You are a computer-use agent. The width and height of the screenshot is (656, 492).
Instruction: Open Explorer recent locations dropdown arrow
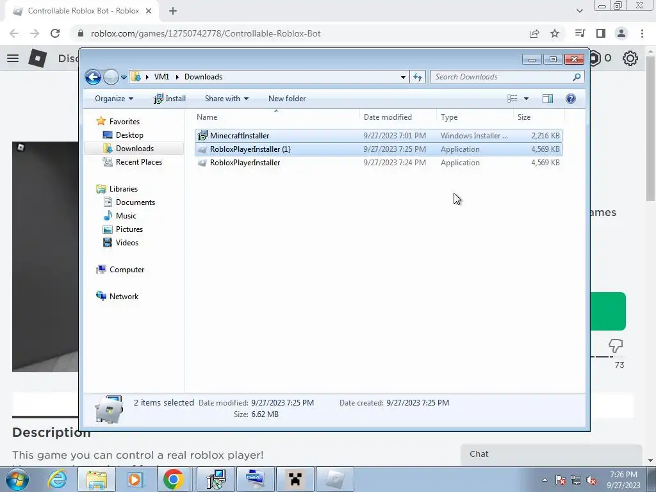coord(124,78)
